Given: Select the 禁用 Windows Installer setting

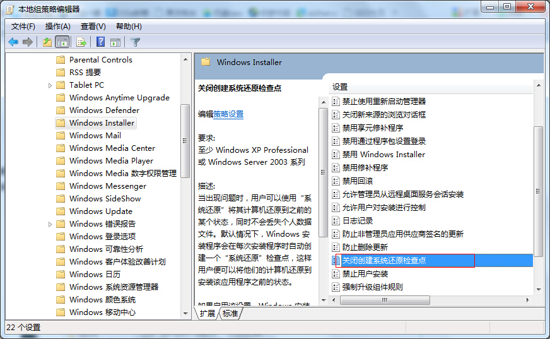Looking at the screenshot, I should [383, 155].
